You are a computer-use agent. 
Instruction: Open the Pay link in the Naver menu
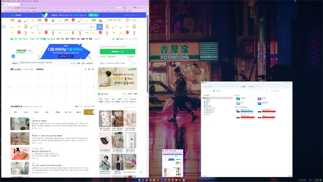click(x=48, y=39)
